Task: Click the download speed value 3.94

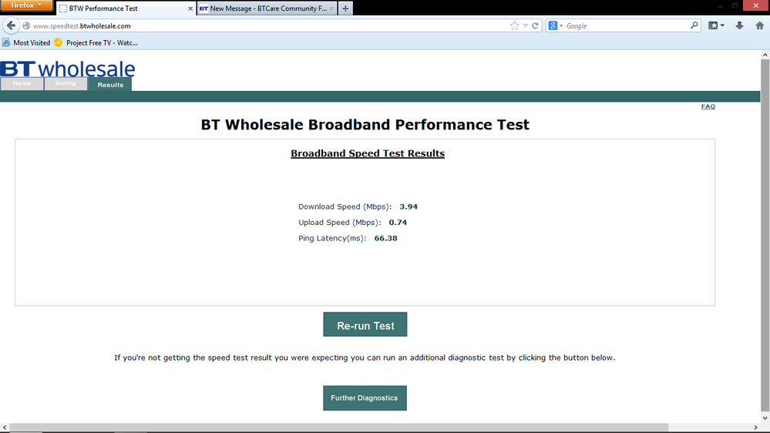Action: point(409,206)
